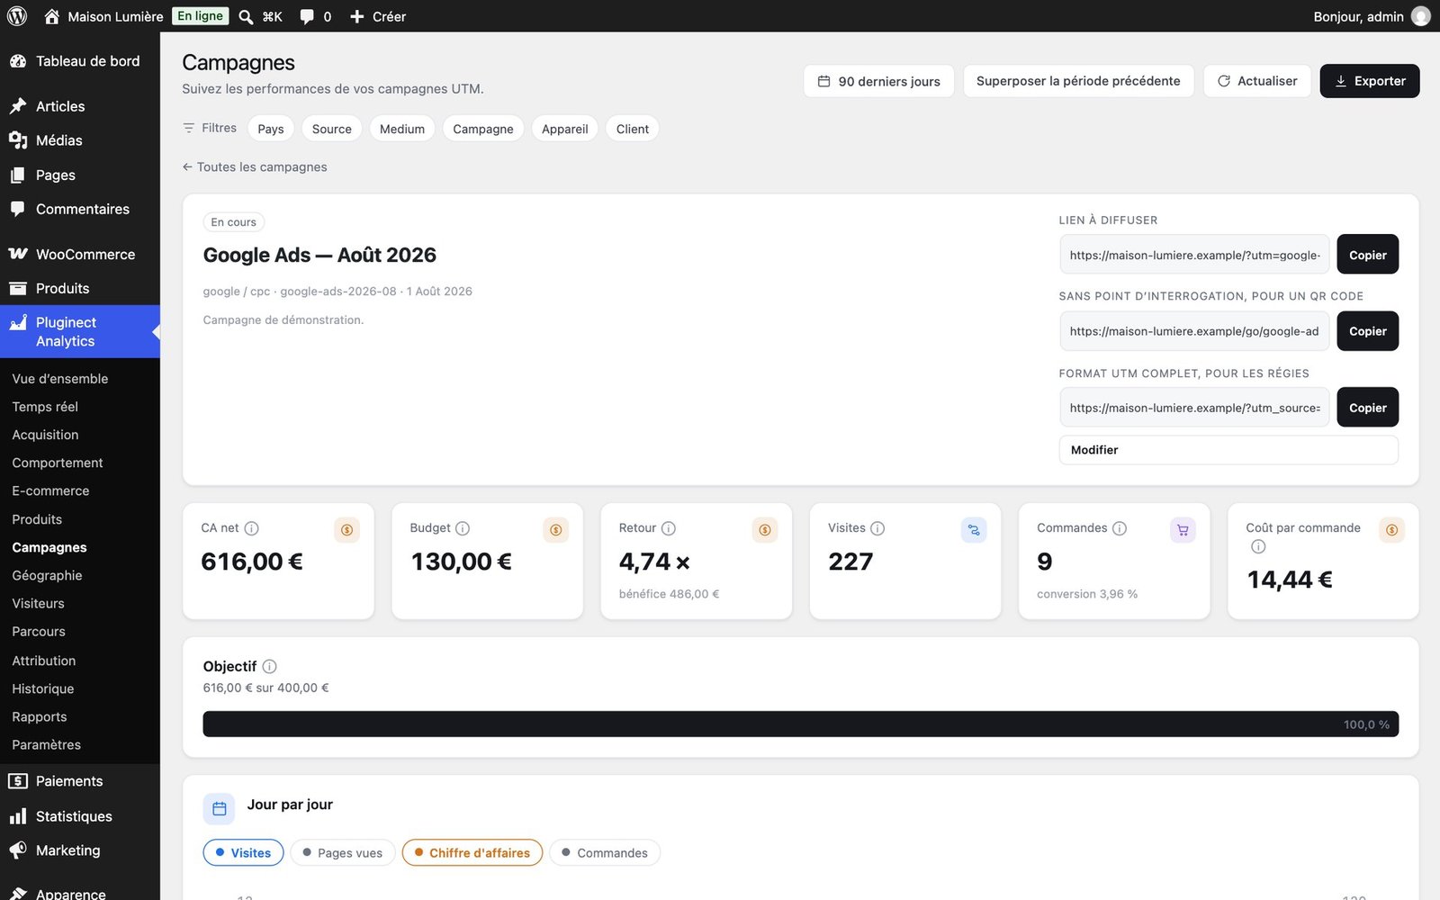Click the info icon next to Objectif
1440x900 pixels.
[269, 666]
